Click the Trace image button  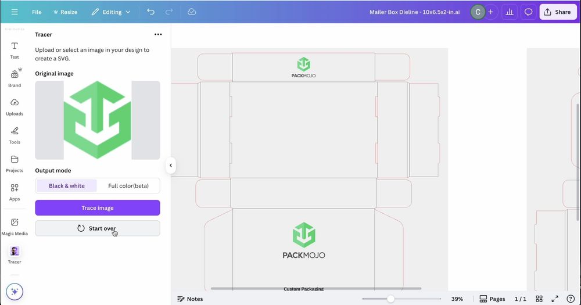coord(97,208)
